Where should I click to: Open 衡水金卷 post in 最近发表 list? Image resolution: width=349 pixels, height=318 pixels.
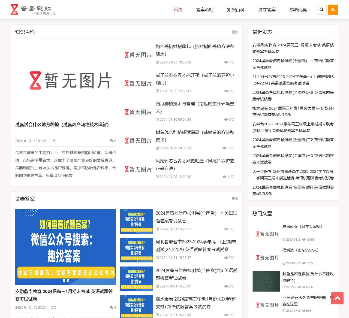[x=293, y=111]
